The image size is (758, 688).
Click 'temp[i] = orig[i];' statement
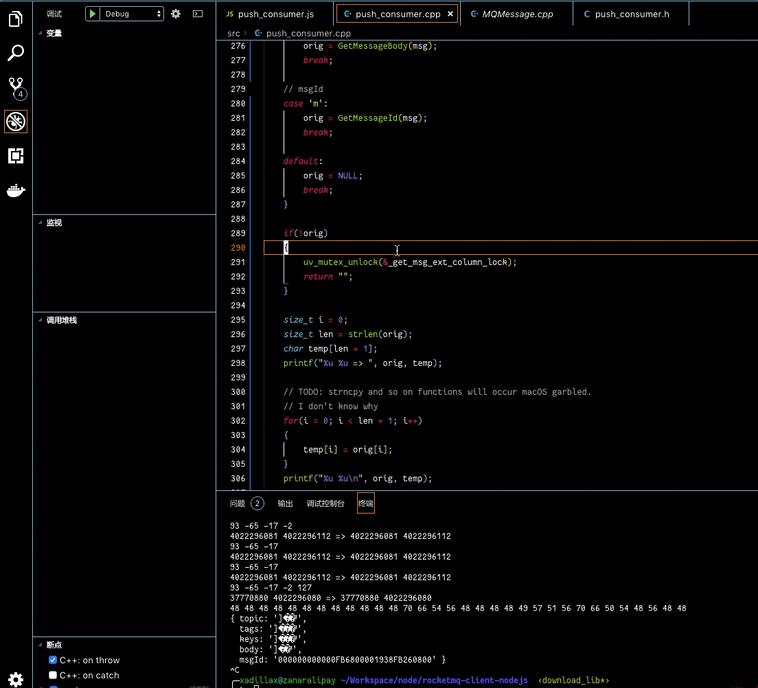[x=347, y=450]
